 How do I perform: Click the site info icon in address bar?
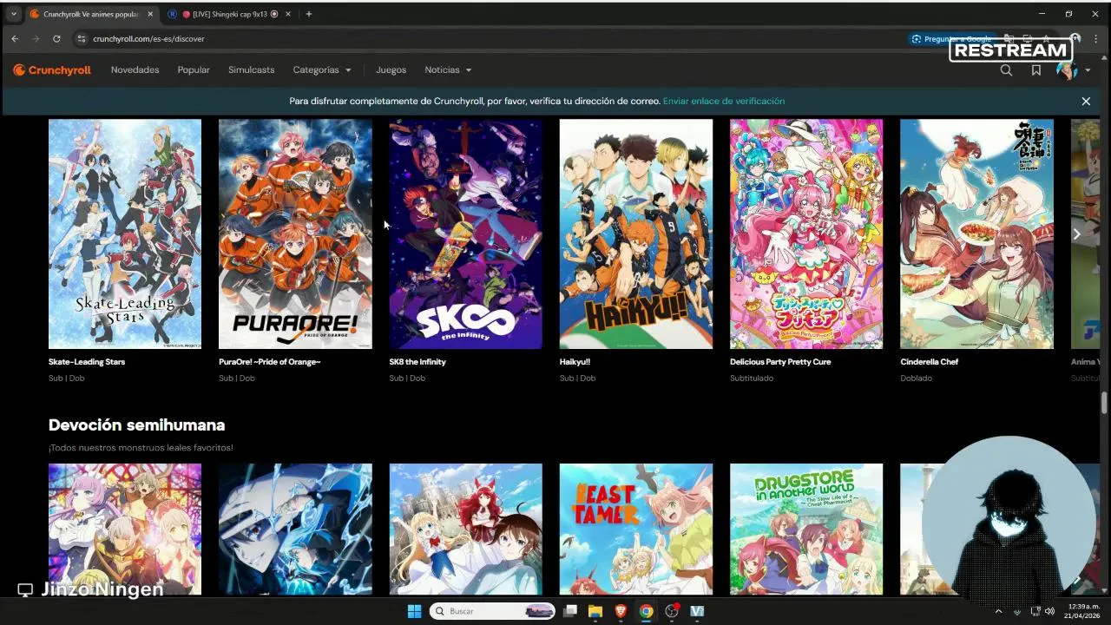(82, 38)
